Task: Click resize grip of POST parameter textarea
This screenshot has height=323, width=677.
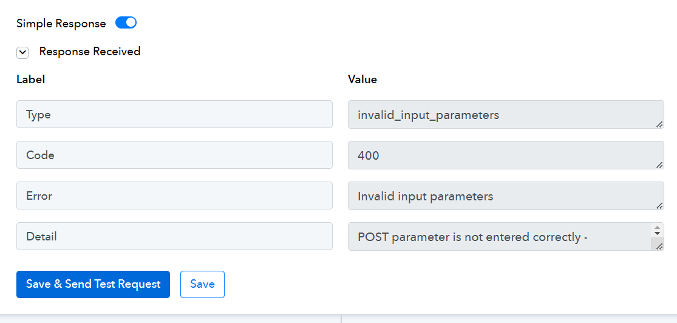Action: tap(659, 246)
